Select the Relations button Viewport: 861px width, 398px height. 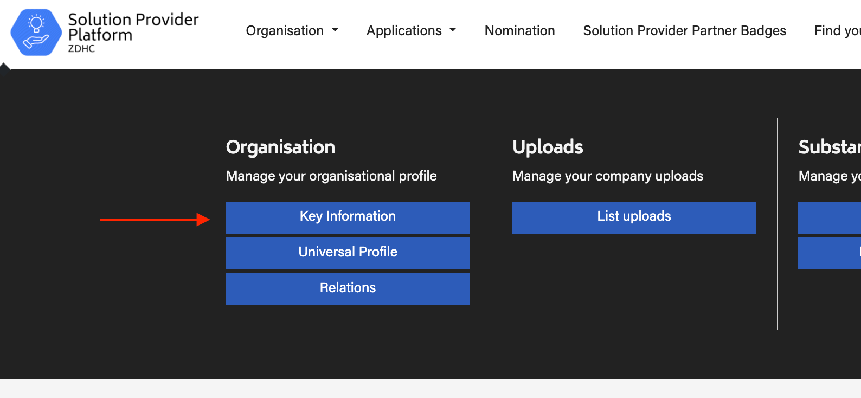348,289
